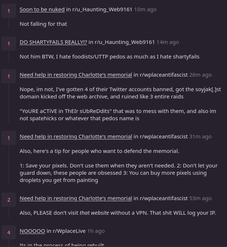This screenshot has height=247, width=227.
Task: Click the score box showing 2
Action: click(x=9, y=199)
